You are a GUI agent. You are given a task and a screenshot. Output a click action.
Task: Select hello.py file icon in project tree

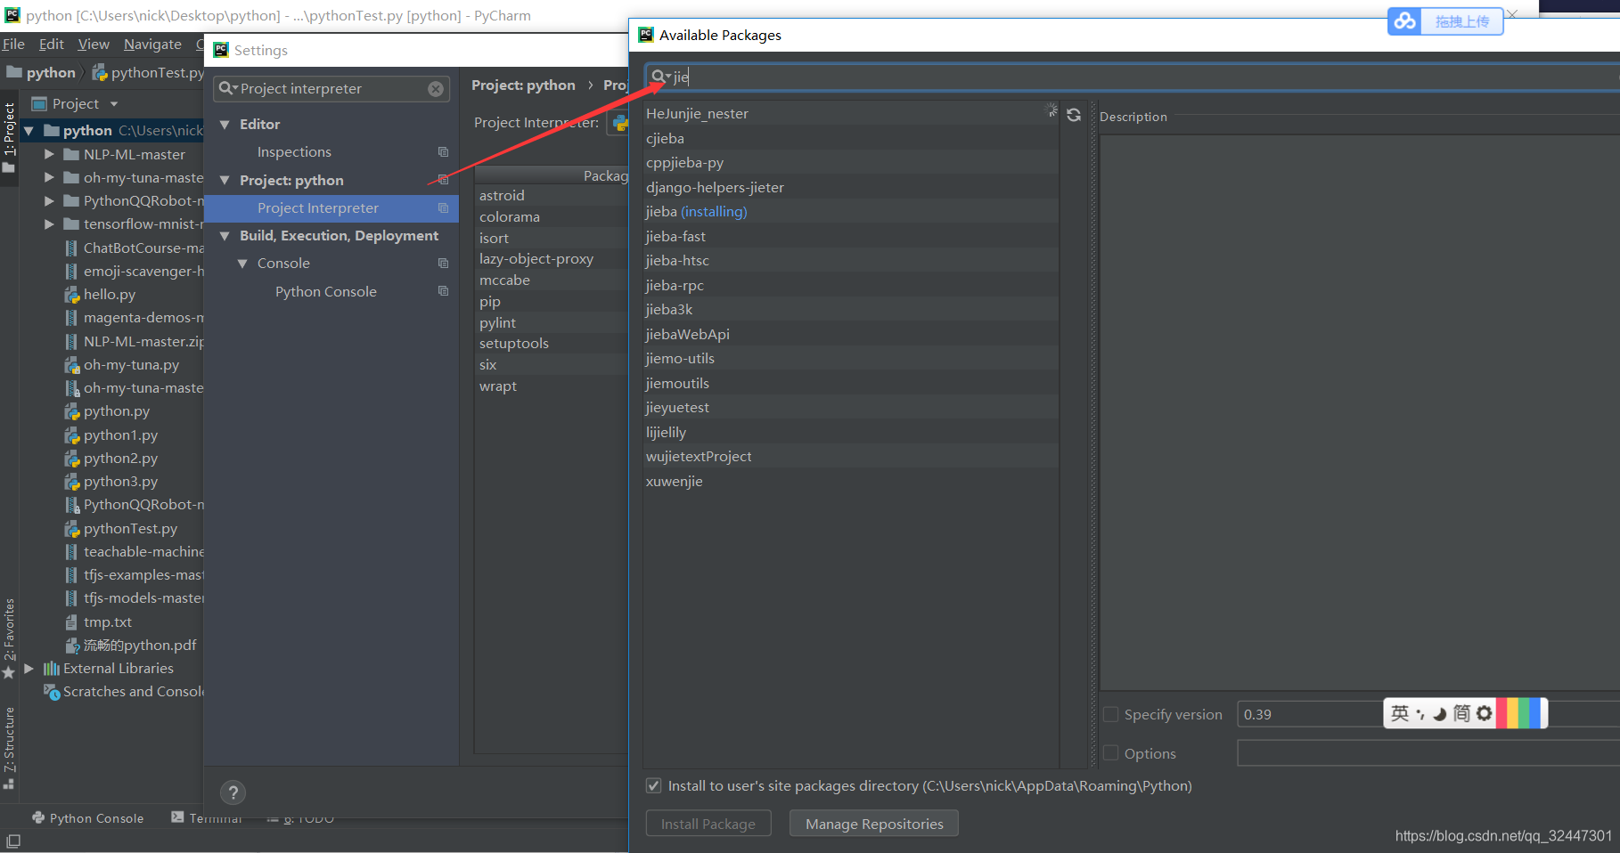pyautogui.click(x=72, y=295)
